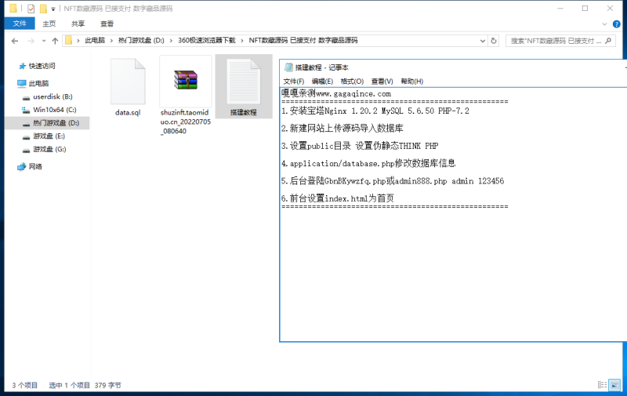Refresh the current folder view
This screenshot has width=627, height=396.
click(x=494, y=41)
